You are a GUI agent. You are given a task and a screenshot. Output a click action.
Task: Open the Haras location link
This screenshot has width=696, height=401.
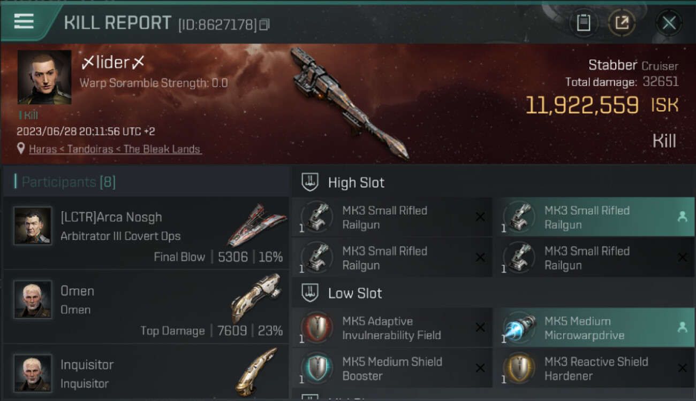point(116,149)
